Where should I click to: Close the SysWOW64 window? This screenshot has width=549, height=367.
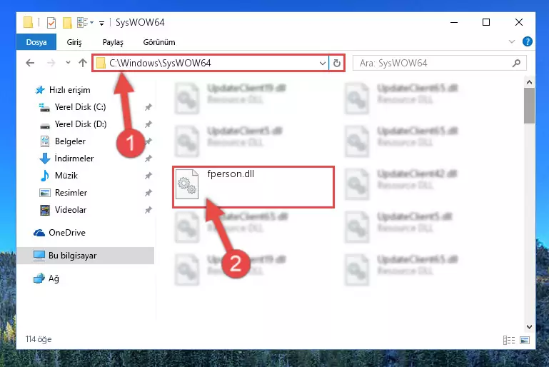coord(519,22)
